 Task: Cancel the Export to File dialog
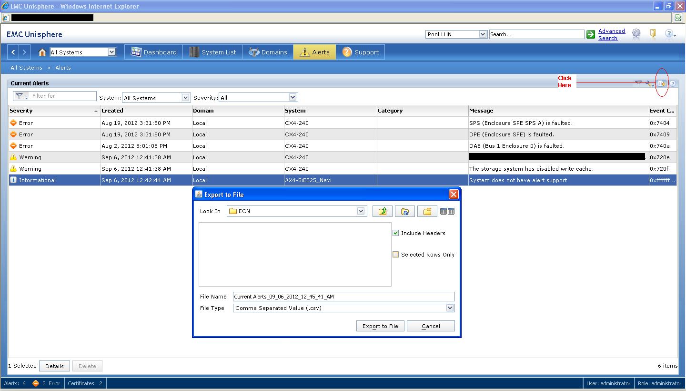click(x=431, y=326)
